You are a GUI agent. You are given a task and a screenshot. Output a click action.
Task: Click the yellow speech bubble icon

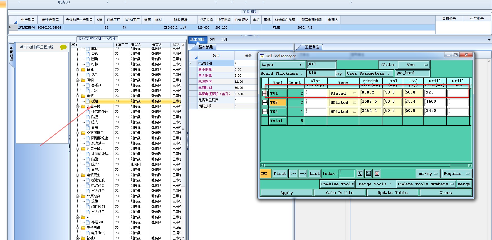pyautogui.click(x=63, y=47)
